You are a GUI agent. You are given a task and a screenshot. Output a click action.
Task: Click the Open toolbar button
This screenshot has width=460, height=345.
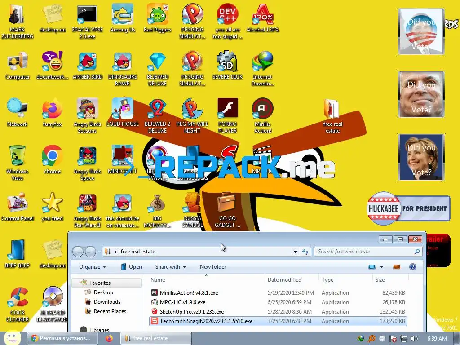click(x=131, y=267)
